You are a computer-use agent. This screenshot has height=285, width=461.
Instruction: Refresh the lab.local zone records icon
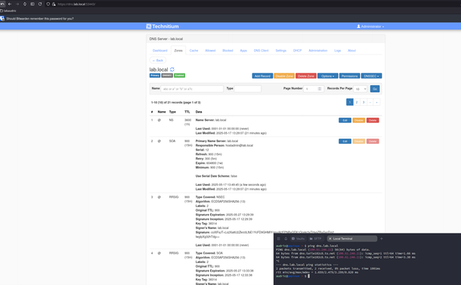(x=172, y=70)
